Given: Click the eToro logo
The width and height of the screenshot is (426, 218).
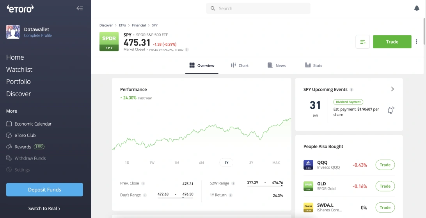Looking at the screenshot, I should [x=20, y=9].
